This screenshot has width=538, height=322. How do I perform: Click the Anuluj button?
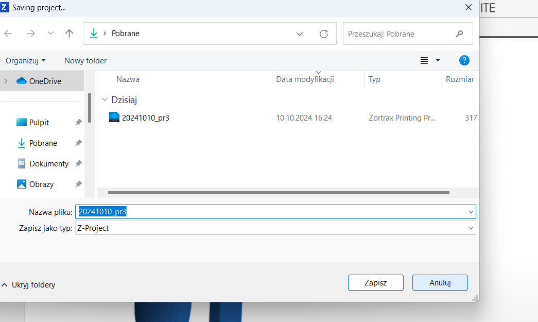(440, 282)
